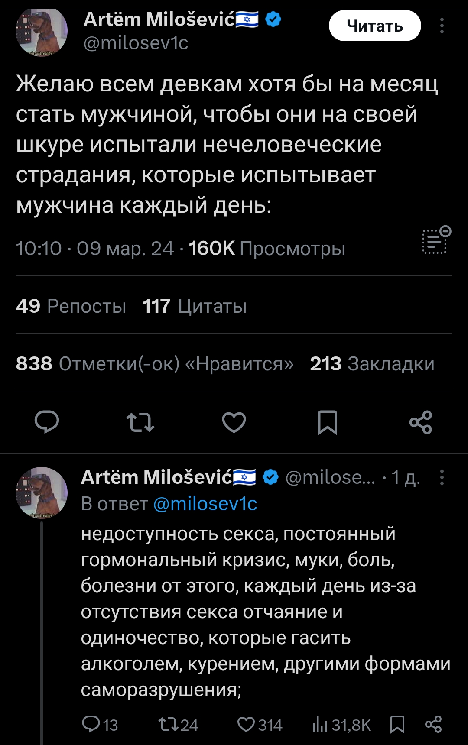The width and height of the screenshot is (468, 745).
Task: Open the three-dot menu next to Читать
Action: pyautogui.click(x=442, y=26)
